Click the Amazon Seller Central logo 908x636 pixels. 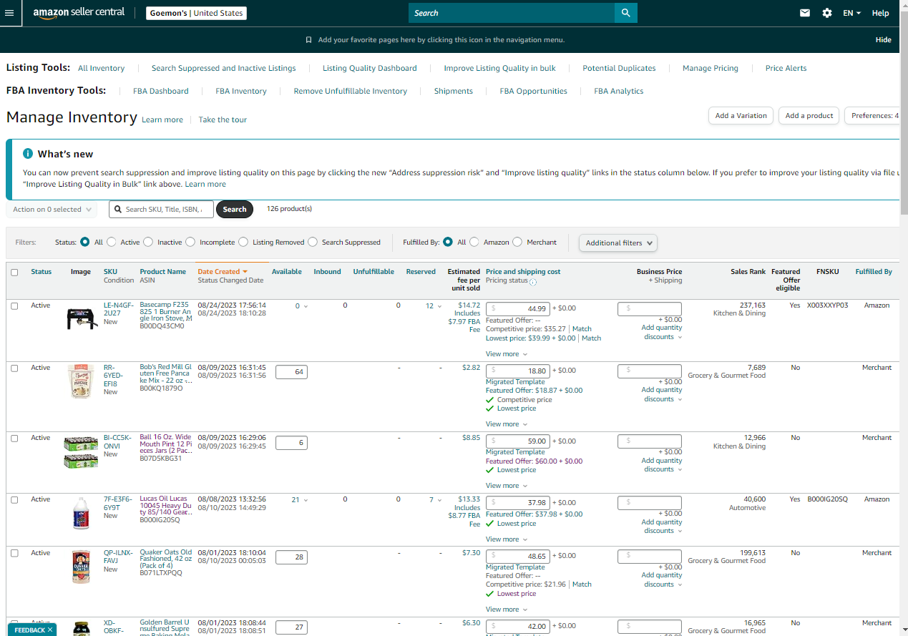[x=79, y=13]
